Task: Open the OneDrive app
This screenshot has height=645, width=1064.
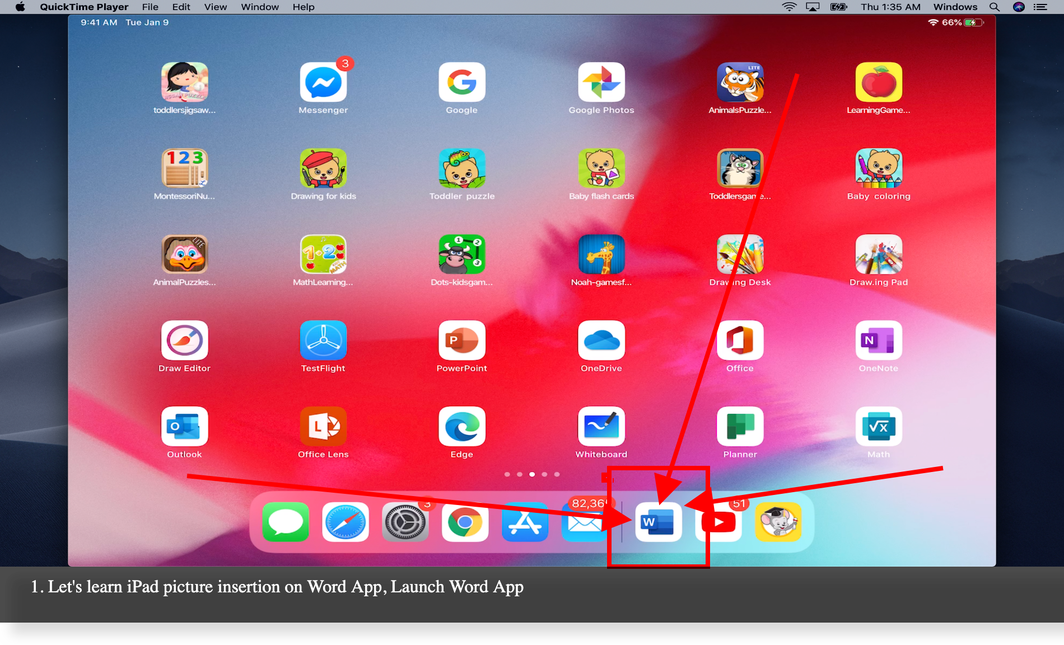Action: click(x=601, y=340)
